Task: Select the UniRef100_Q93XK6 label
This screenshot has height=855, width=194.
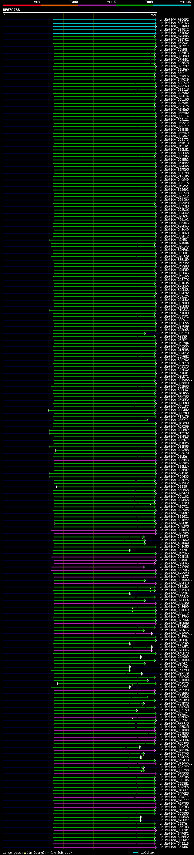Action: pyautogui.click(x=174, y=534)
